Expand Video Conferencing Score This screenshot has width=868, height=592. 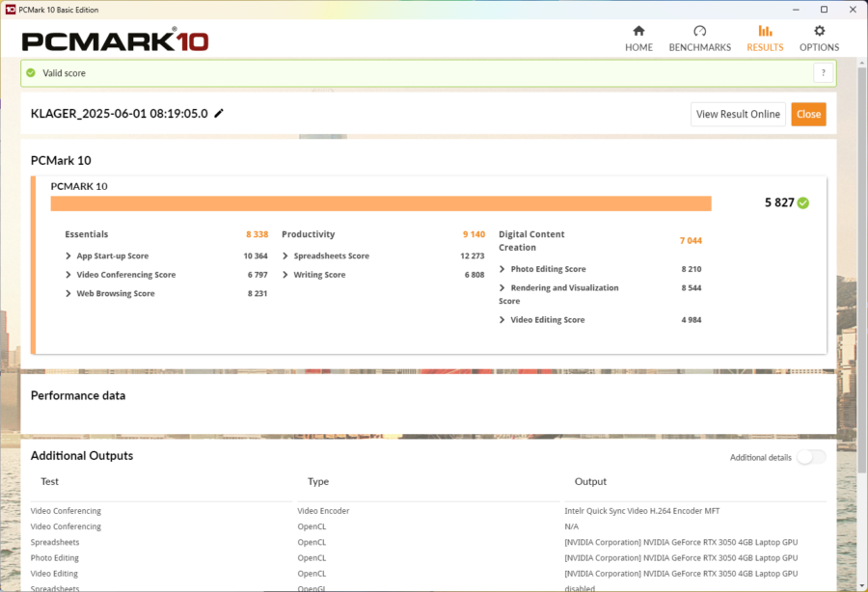68,275
